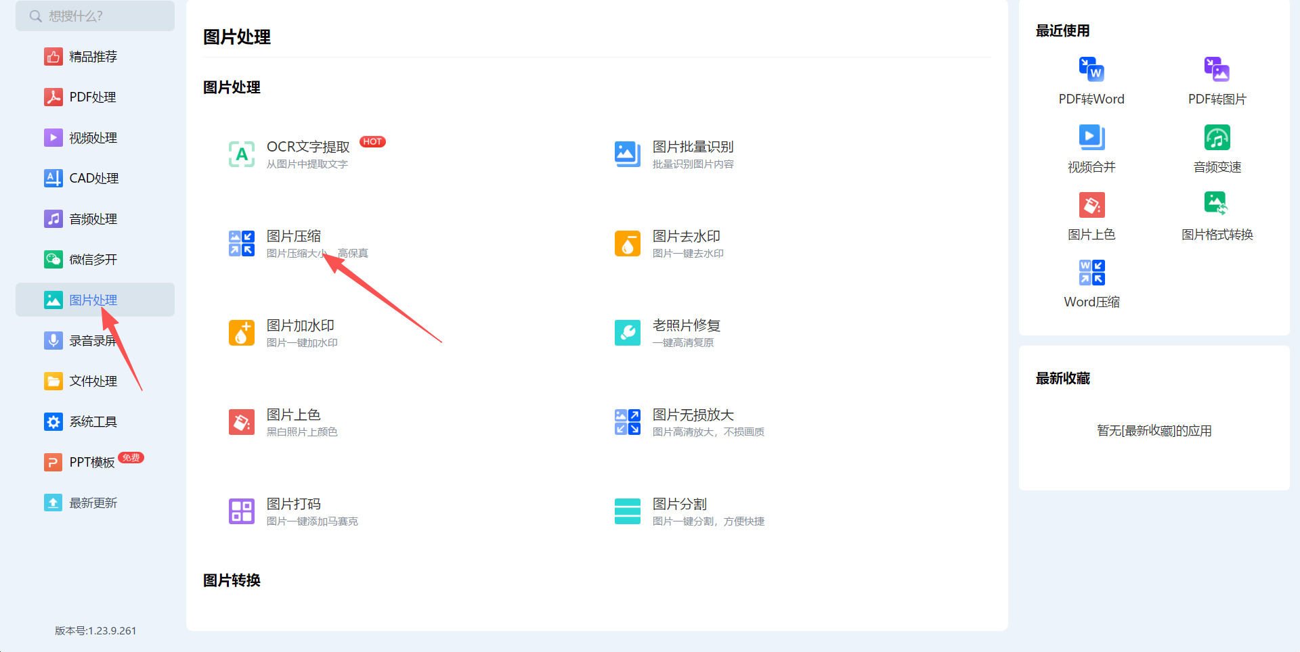Launch 图片压缩 title text
This screenshot has height=652, width=1300.
pos(294,236)
